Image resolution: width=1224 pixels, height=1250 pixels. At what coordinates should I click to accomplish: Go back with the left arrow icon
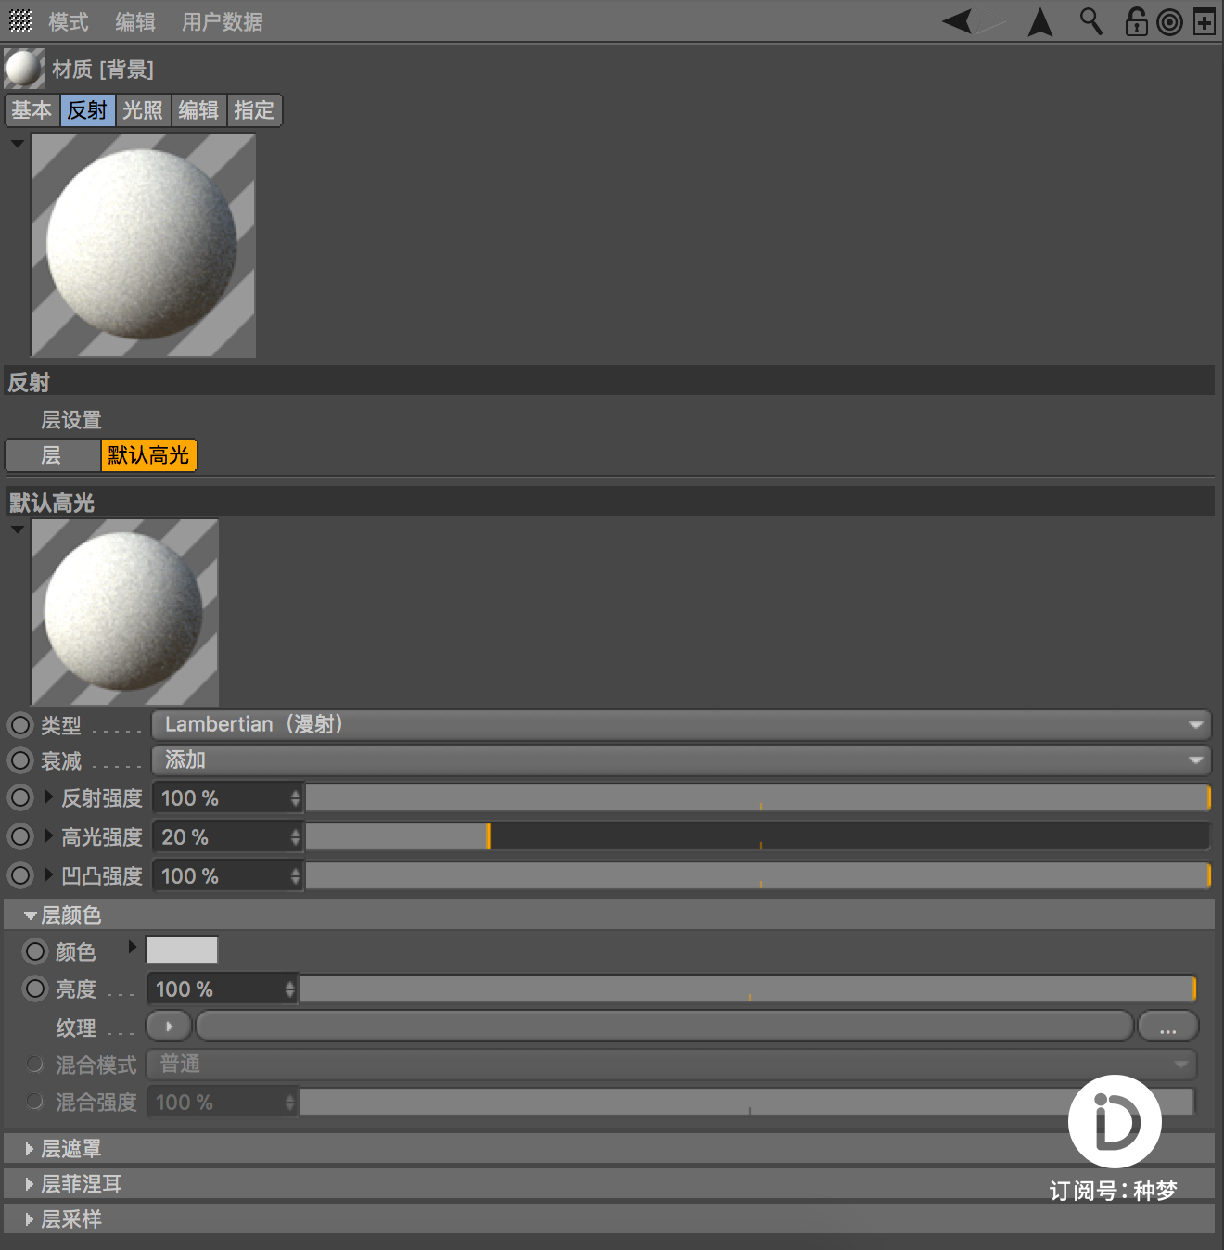tap(959, 20)
